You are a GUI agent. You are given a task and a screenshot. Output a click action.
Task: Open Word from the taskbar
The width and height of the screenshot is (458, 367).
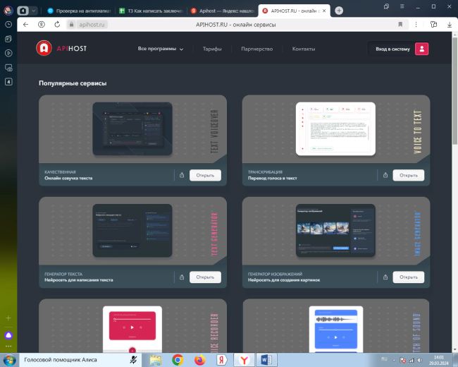coord(266,360)
